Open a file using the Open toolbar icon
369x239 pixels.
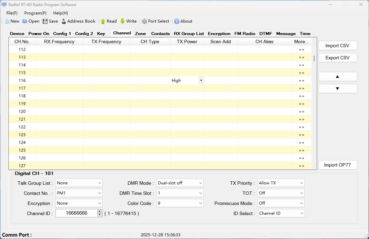coord(25,21)
